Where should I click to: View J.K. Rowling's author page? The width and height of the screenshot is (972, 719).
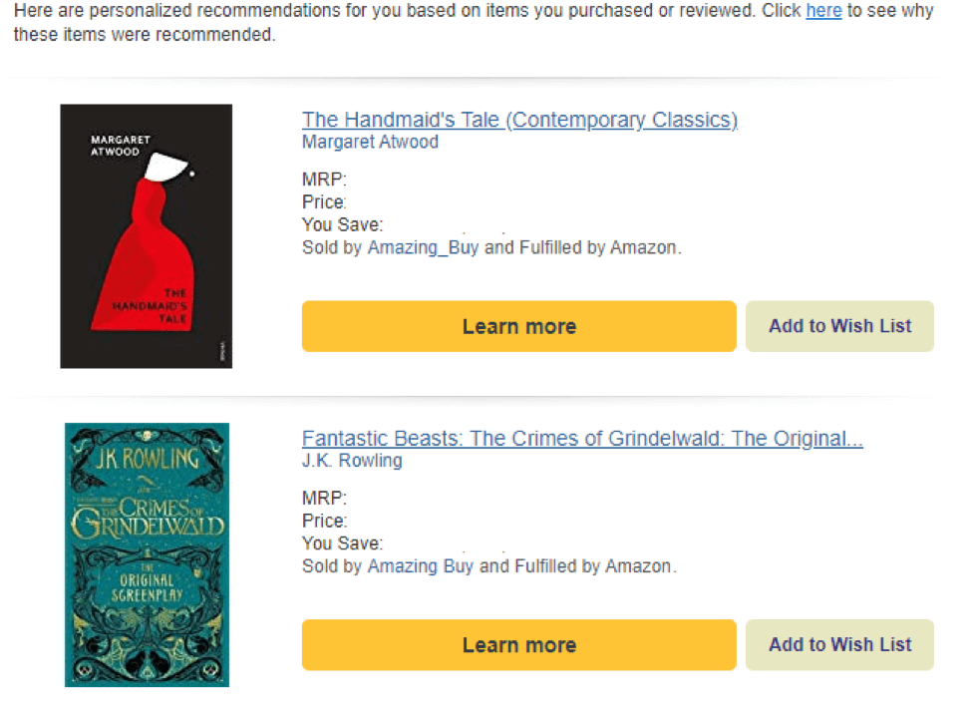pyautogui.click(x=352, y=461)
